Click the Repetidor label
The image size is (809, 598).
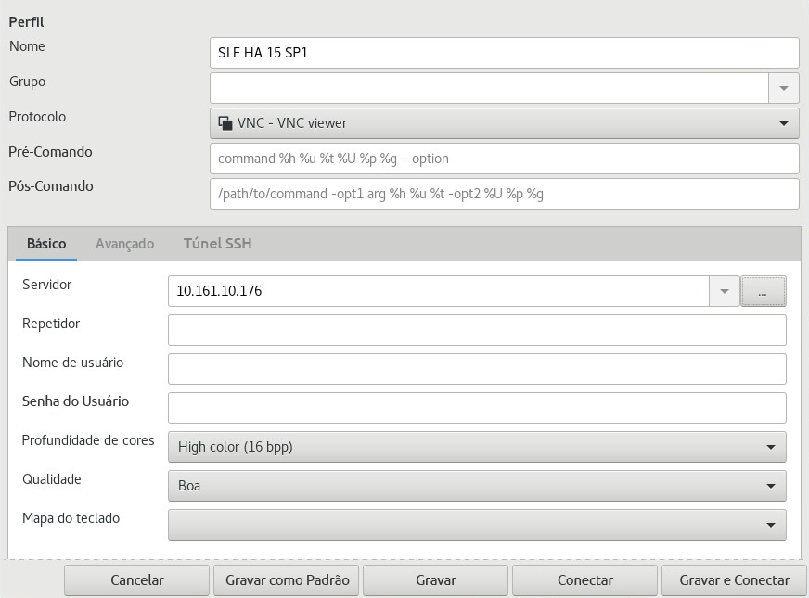51,324
